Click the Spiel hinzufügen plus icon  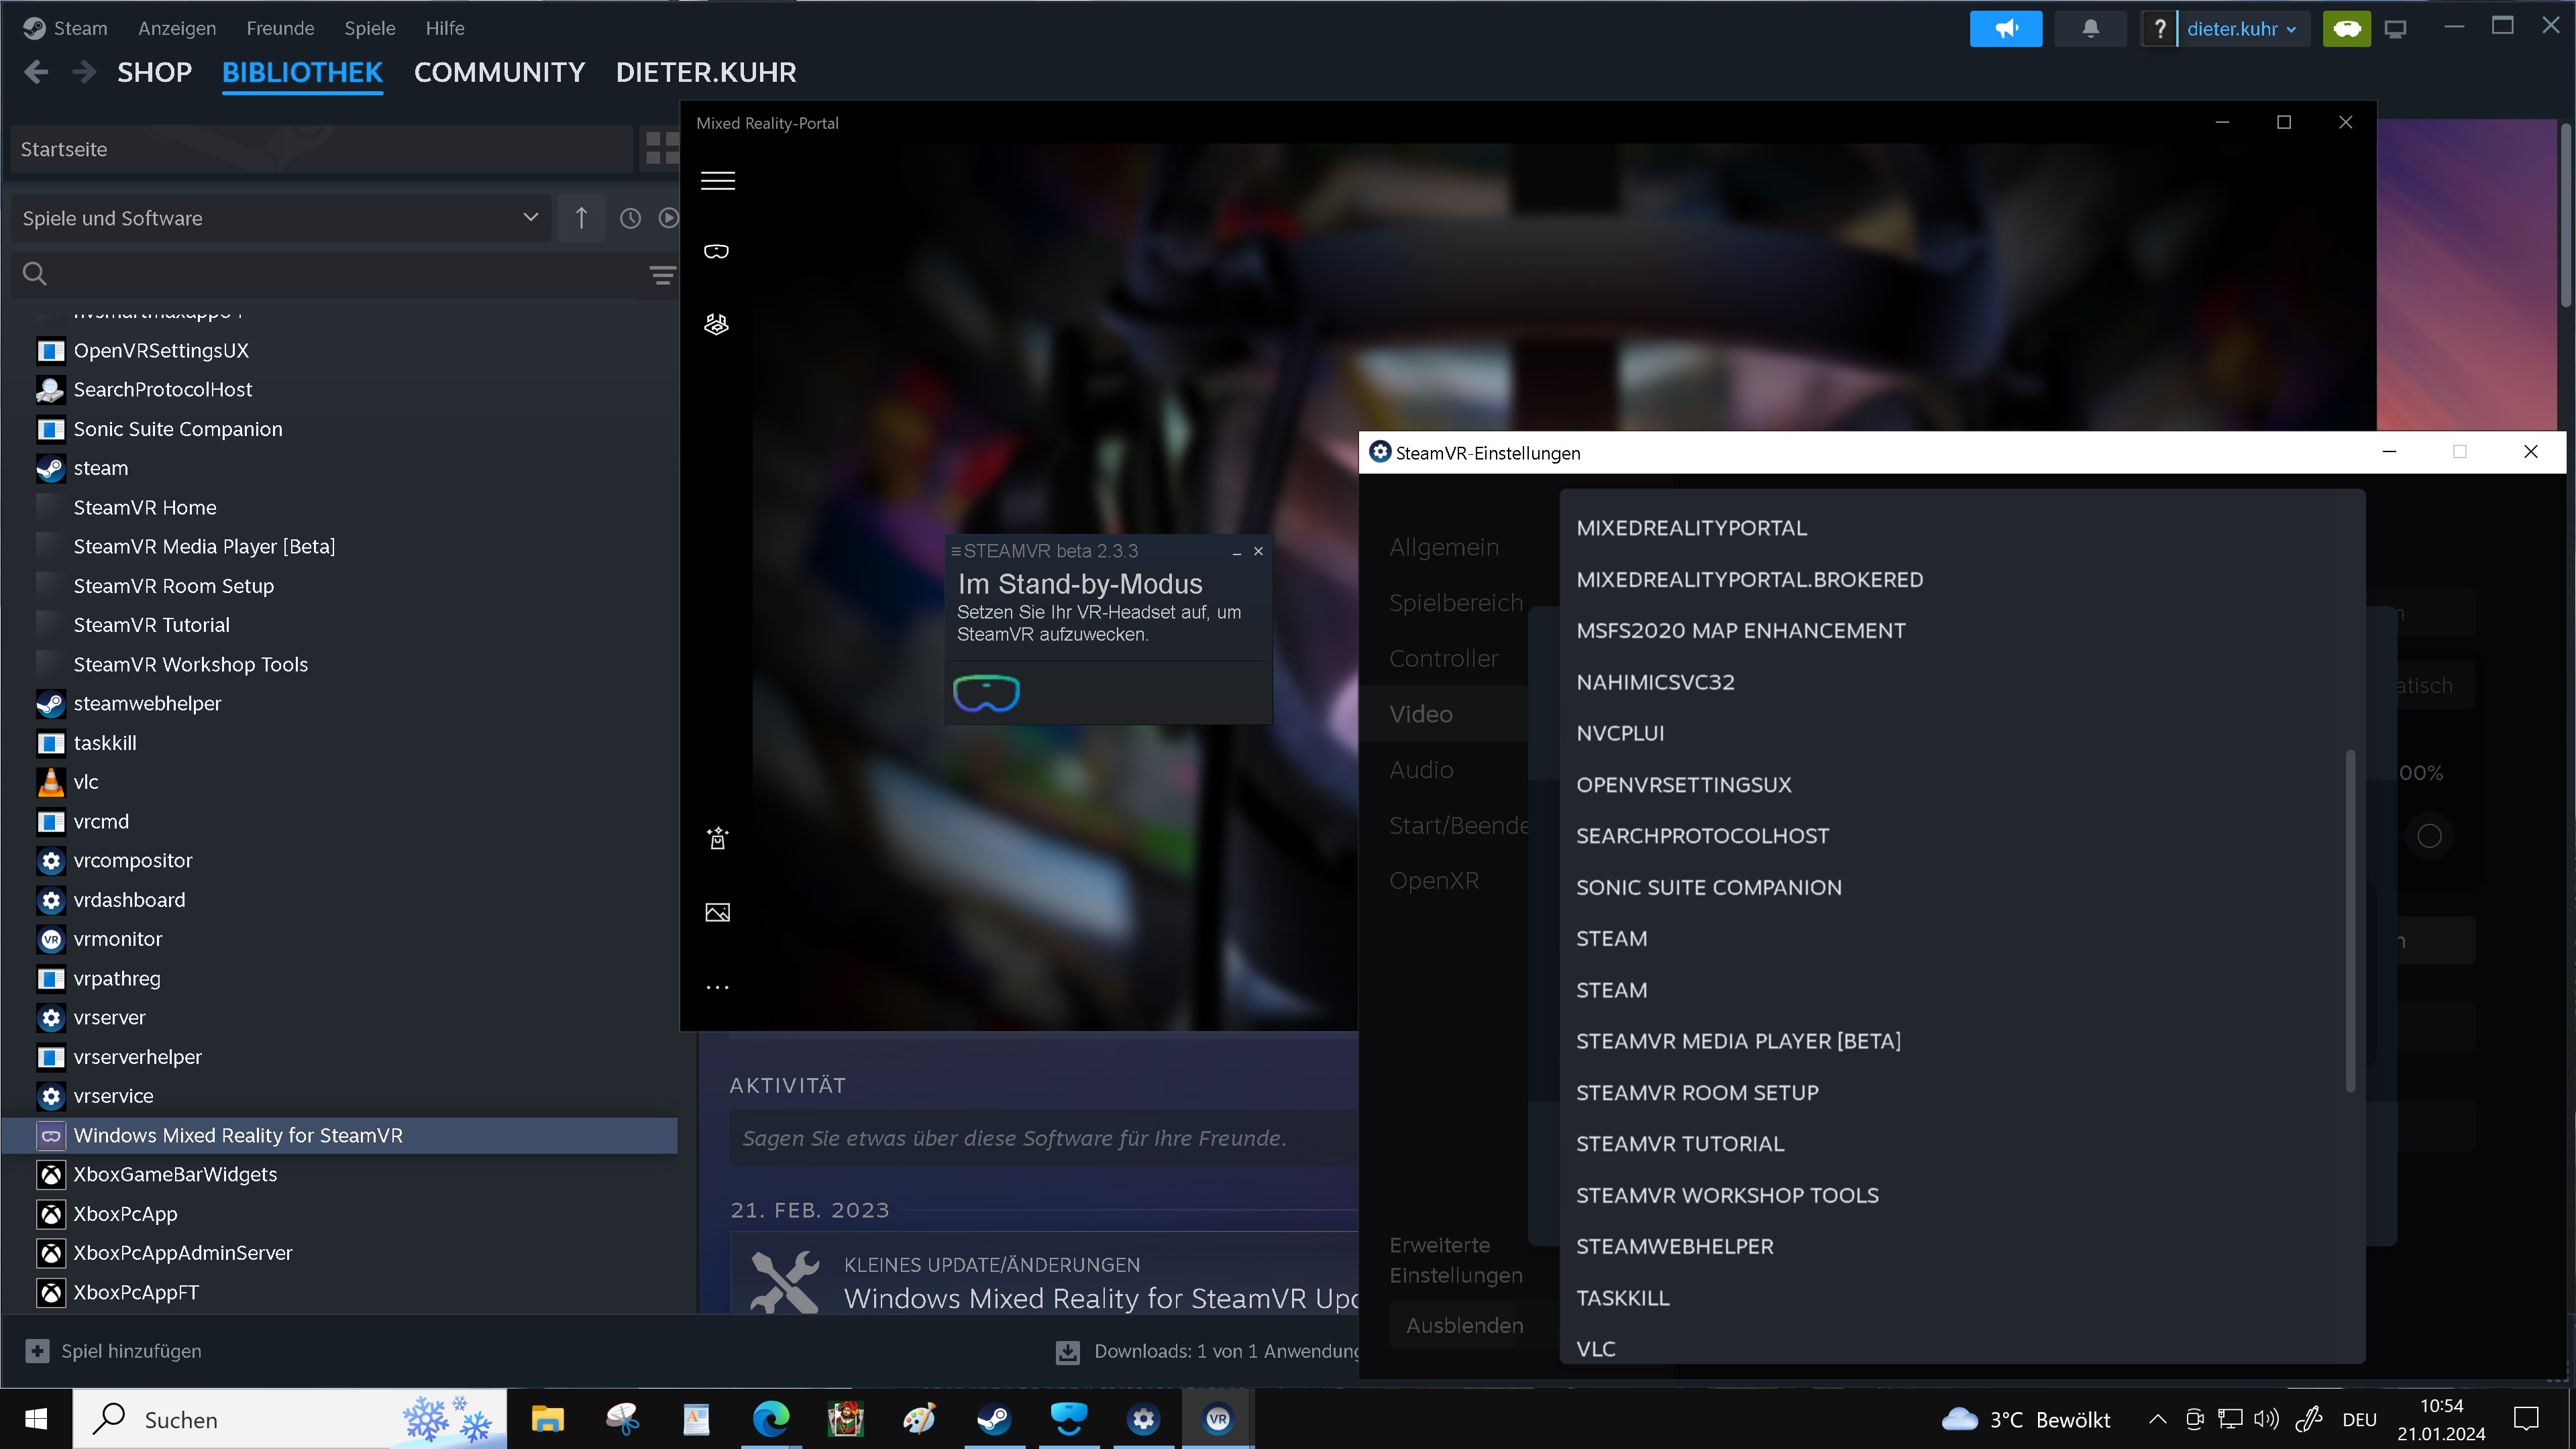tap(37, 1351)
